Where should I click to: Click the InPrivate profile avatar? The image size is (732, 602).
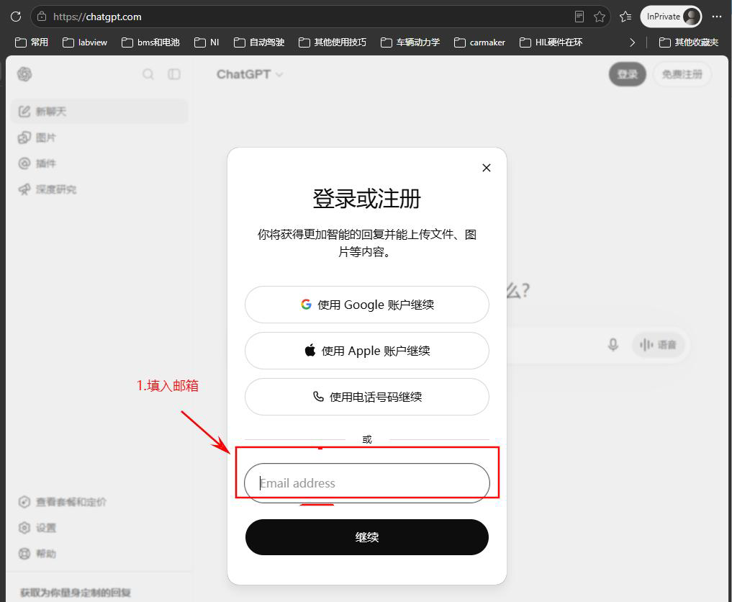[x=692, y=17]
